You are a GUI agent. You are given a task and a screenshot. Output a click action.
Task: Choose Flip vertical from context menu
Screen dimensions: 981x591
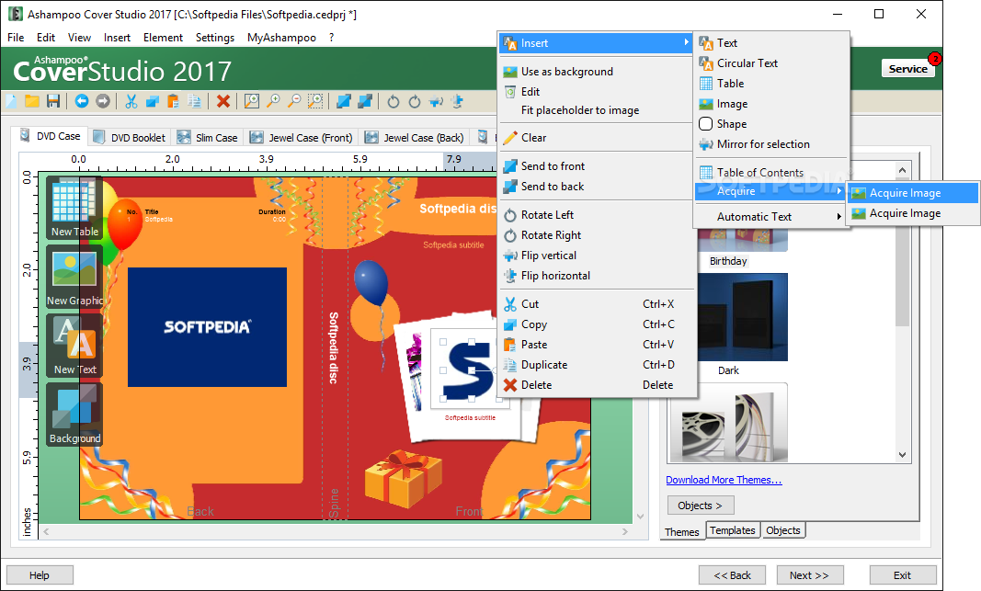click(598, 256)
